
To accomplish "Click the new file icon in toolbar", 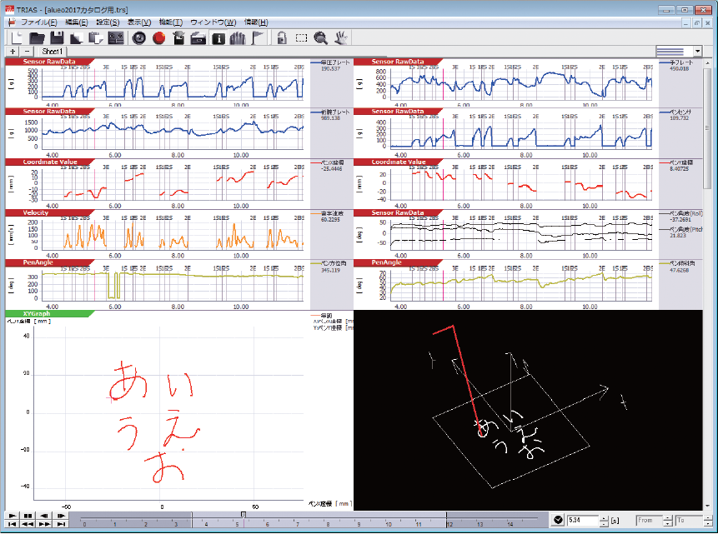I will point(16,37).
